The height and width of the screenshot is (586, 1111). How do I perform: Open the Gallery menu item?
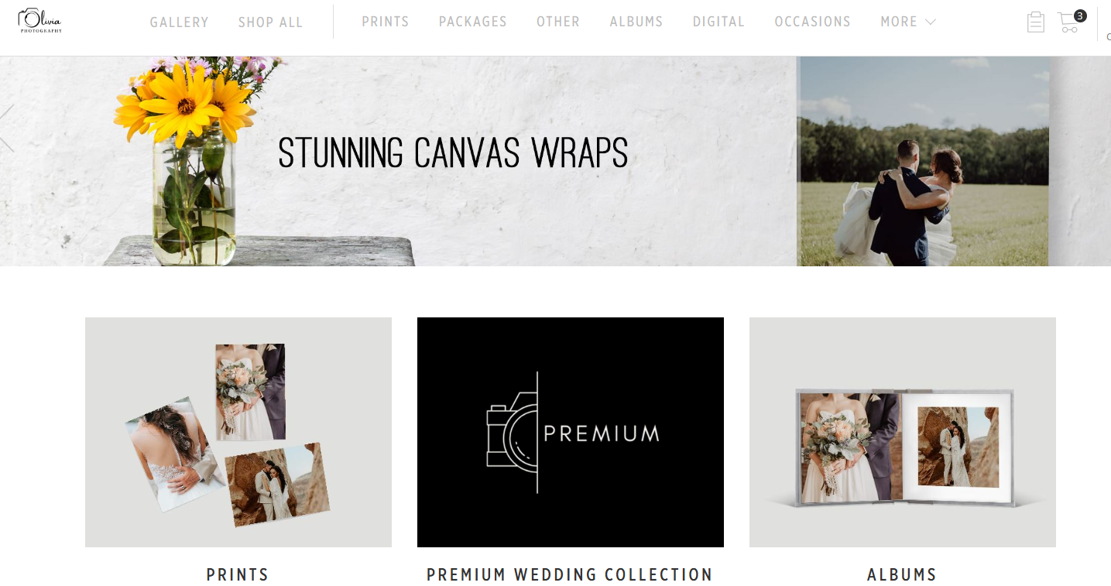(x=180, y=22)
